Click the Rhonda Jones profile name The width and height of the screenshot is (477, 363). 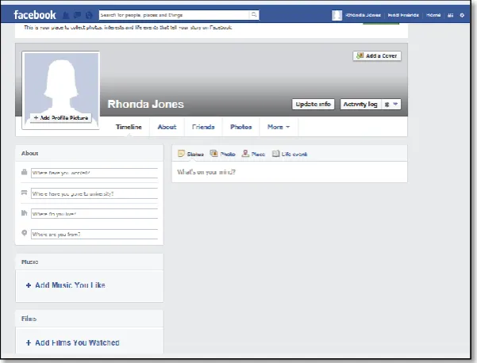146,104
